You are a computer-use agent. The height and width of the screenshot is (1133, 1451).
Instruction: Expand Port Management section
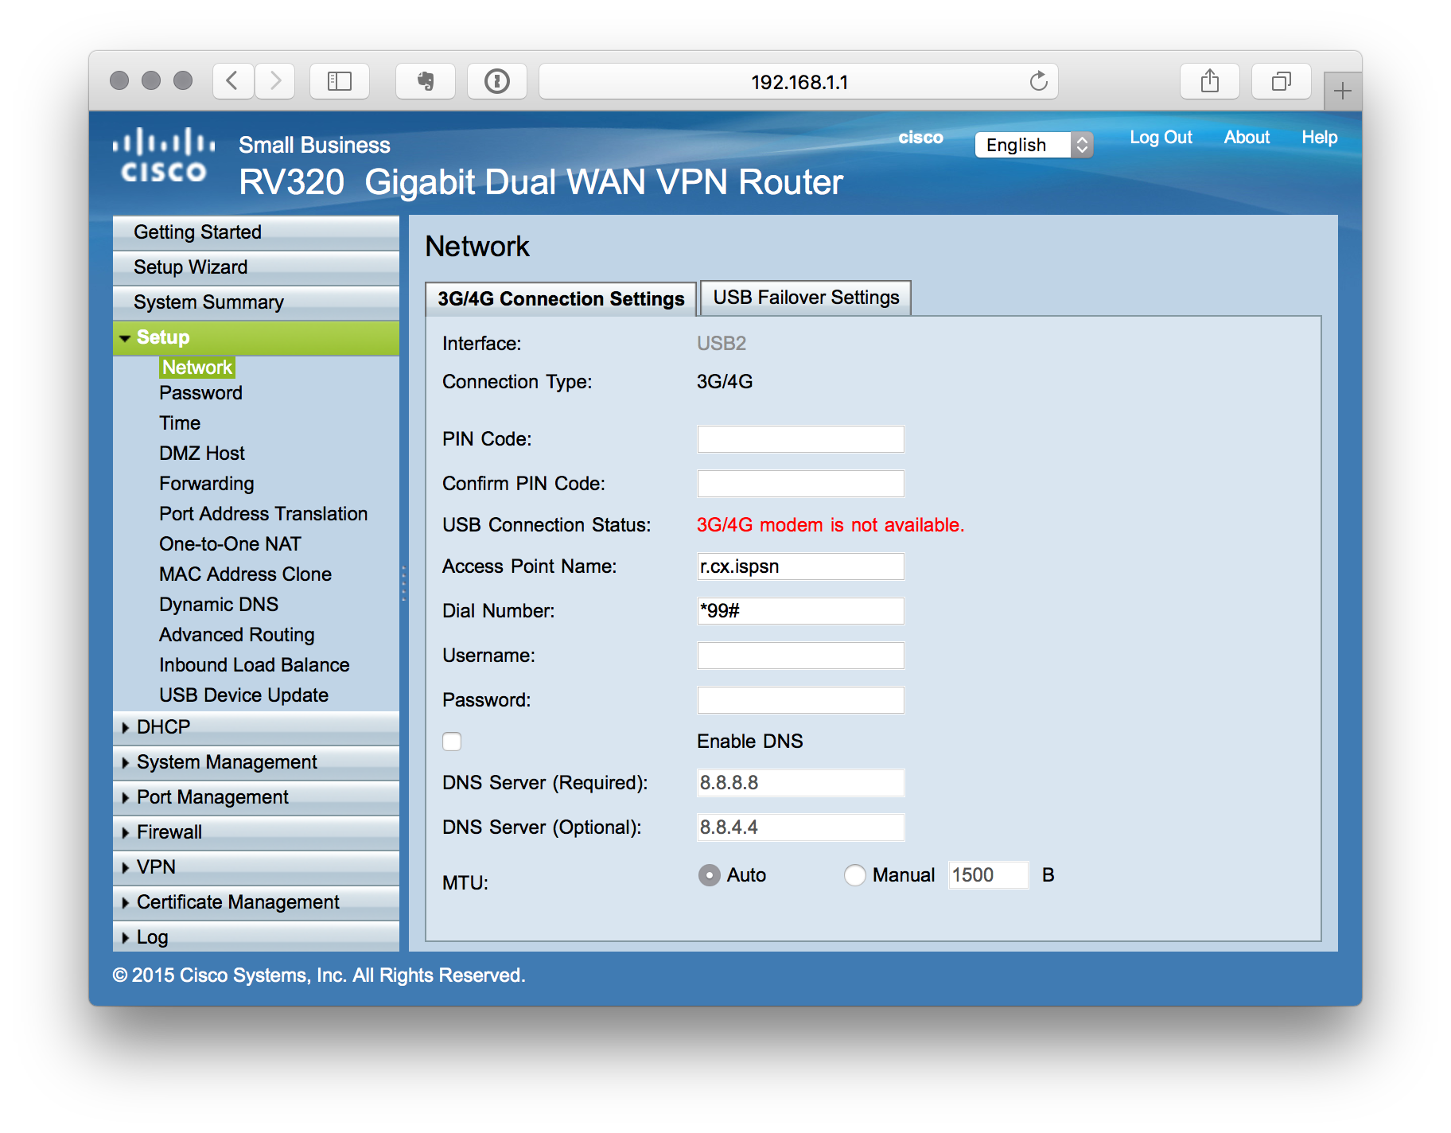click(x=256, y=797)
